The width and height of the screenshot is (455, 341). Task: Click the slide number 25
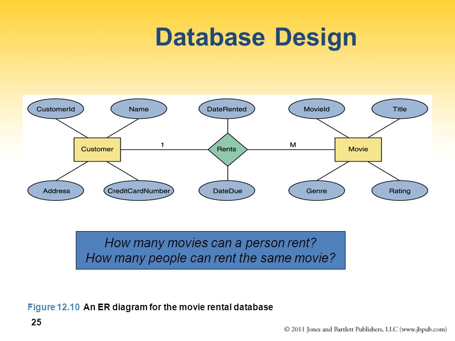[36, 322]
